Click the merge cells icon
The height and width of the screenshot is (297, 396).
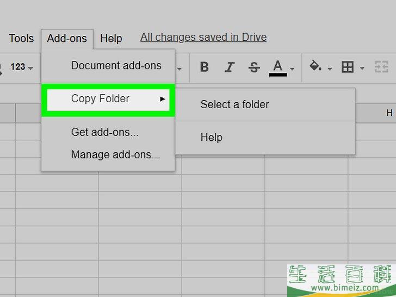(x=380, y=67)
